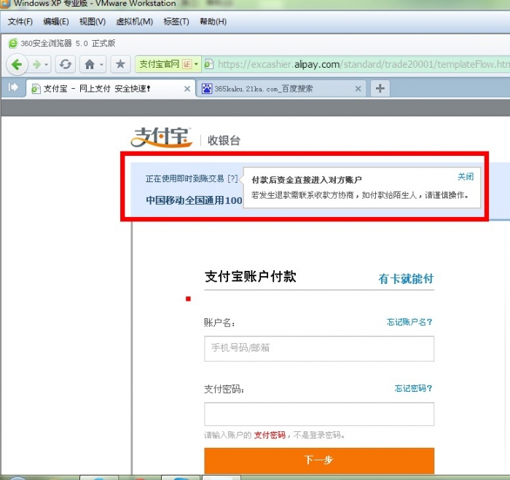Click the 支付密码 input field
The height and width of the screenshot is (480, 510).
(x=319, y=414)
